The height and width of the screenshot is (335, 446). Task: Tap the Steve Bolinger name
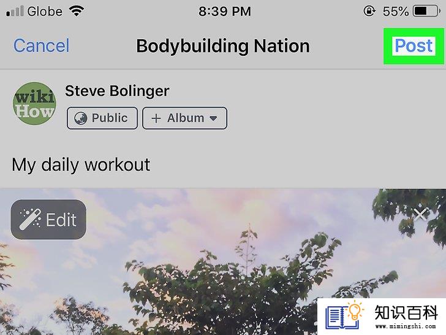[x=117, y=91]
